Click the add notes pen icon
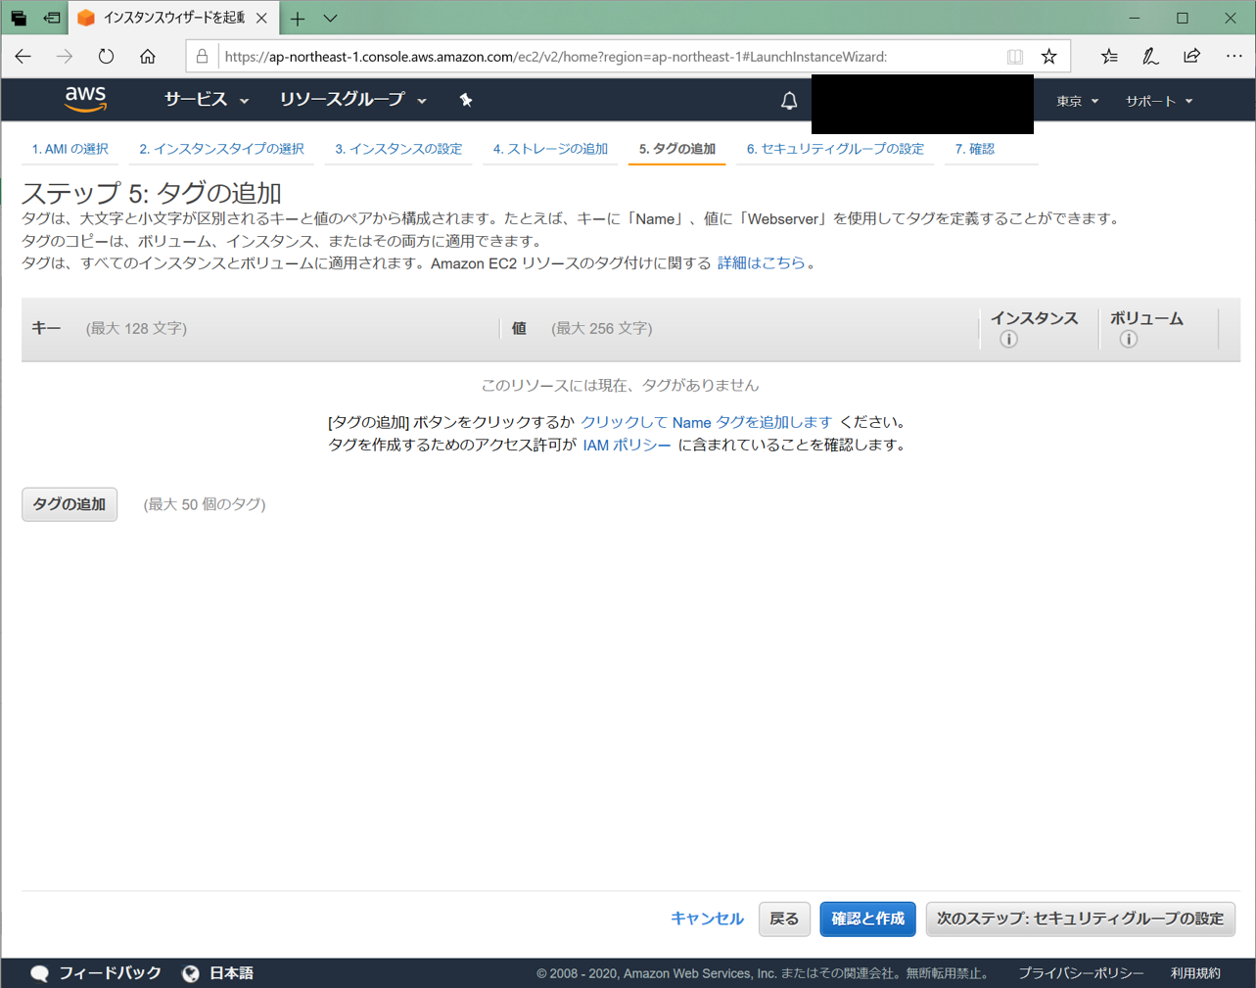Screen dimensions: 1256x988 (x=1150, y=57)
